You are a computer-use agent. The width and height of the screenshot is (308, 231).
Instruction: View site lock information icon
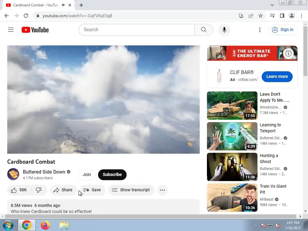(x=38, y=16)
